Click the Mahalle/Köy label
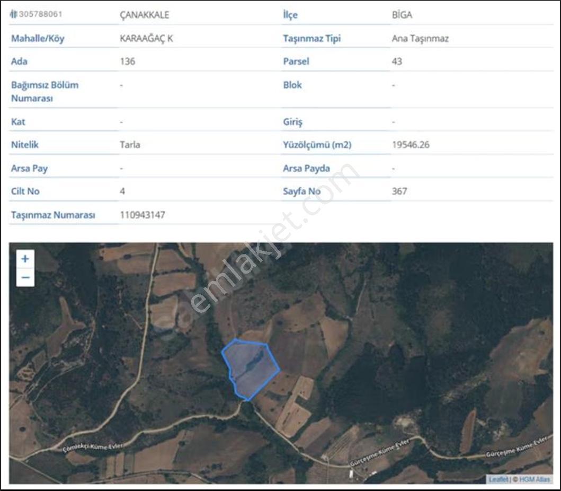Image resolution: width=561 pixels, height=491 pixels. click(38, 38)
